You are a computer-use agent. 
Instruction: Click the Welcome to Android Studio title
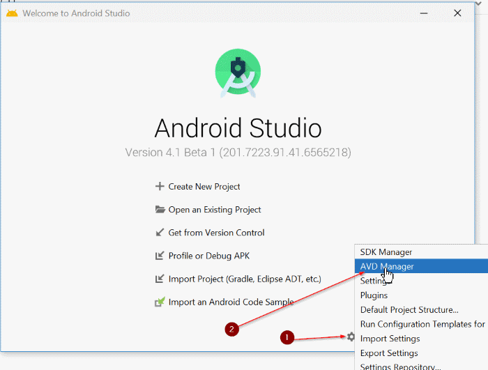(x=76, y=13)
